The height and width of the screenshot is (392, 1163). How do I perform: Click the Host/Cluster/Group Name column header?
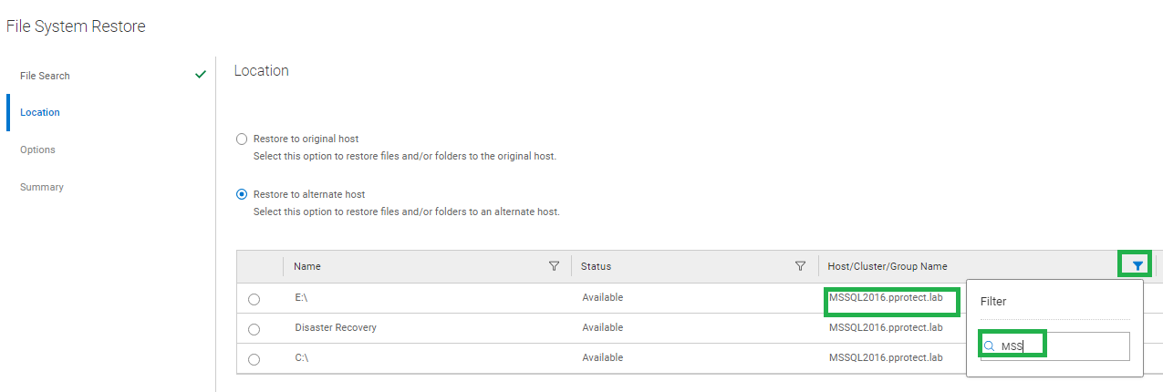[888, 266]
